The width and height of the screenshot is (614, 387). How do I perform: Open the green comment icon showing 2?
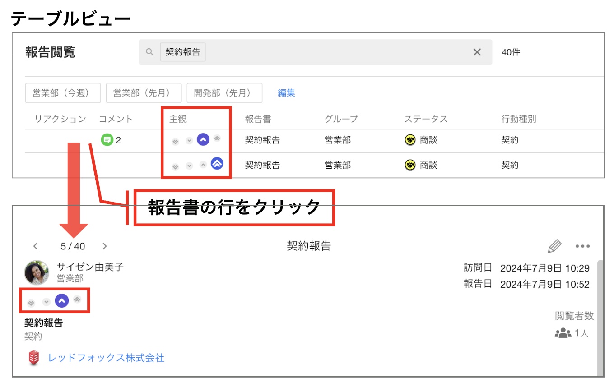(107, 140)
